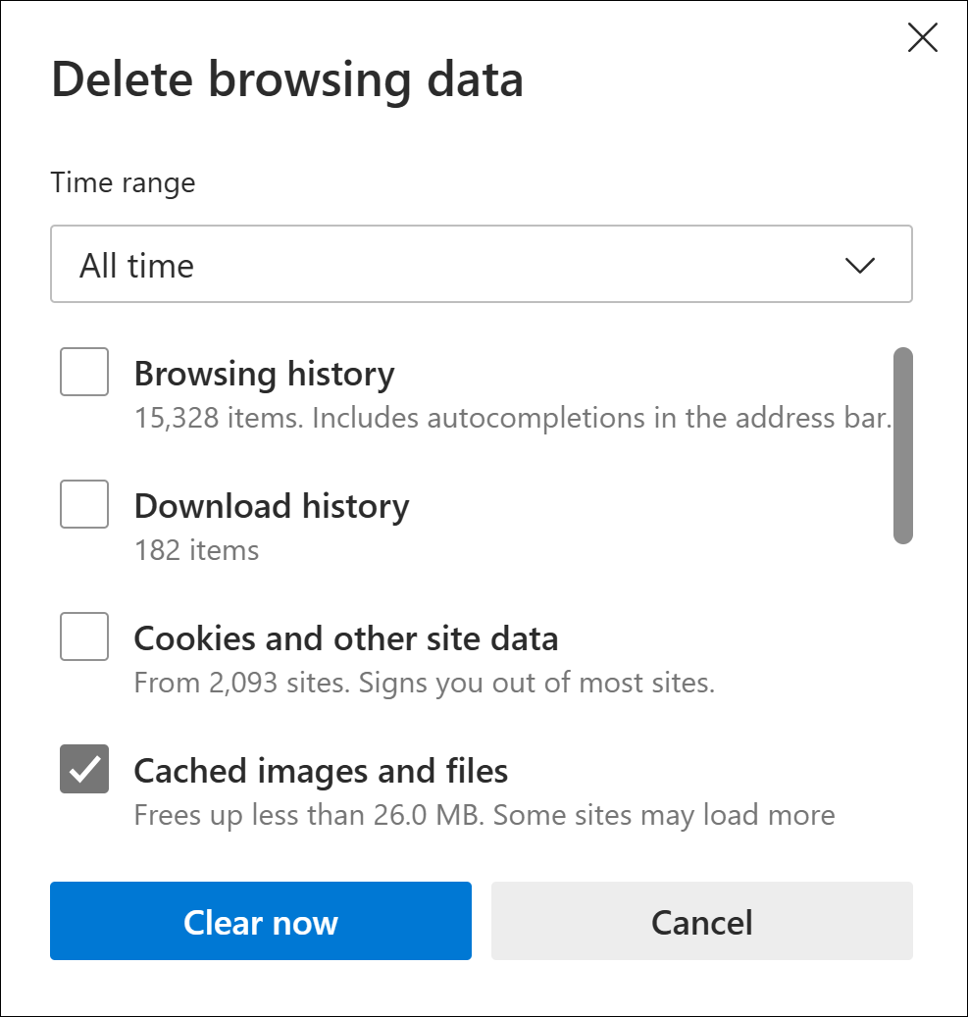Click the Download history label text

point(271,506)
